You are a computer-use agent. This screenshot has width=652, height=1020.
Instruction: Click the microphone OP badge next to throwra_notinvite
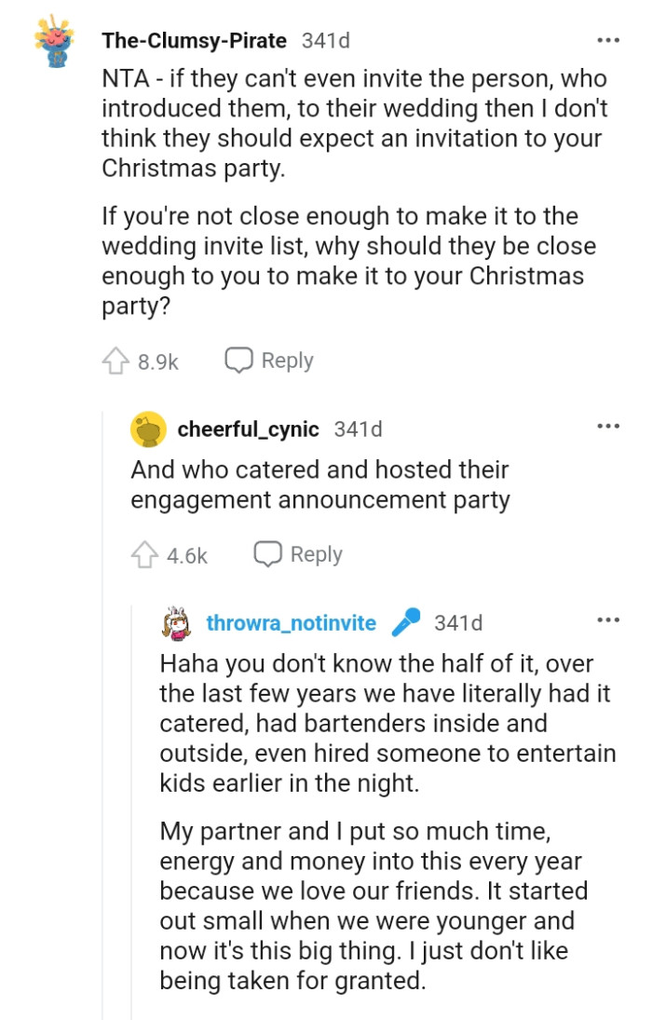[x=404, y=622]
